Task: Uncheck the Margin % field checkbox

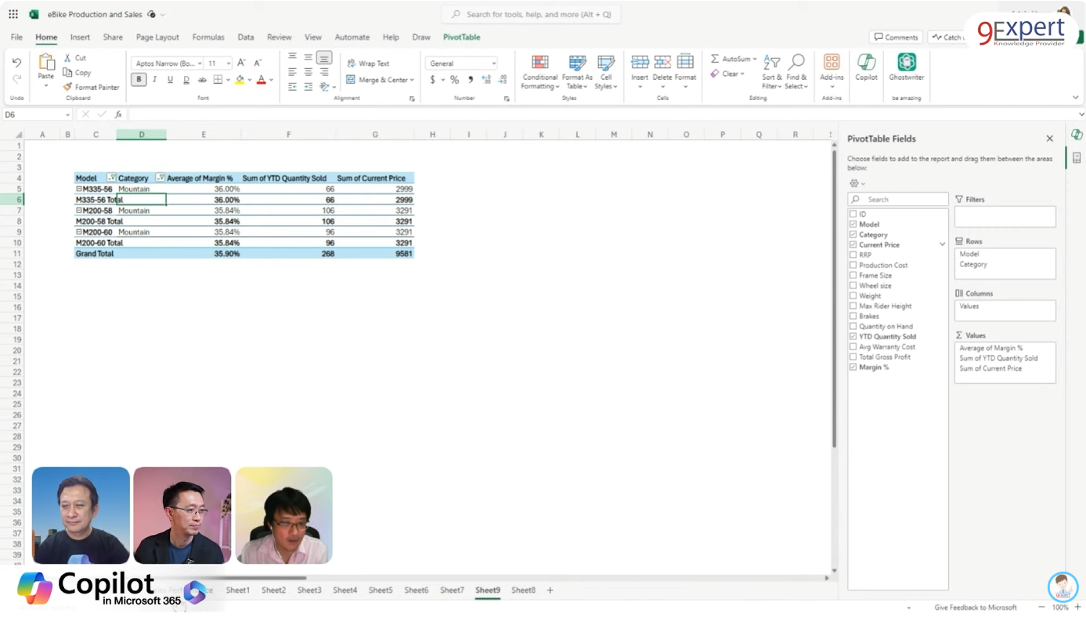Action: pyautogui.click(x=853, y=367)
